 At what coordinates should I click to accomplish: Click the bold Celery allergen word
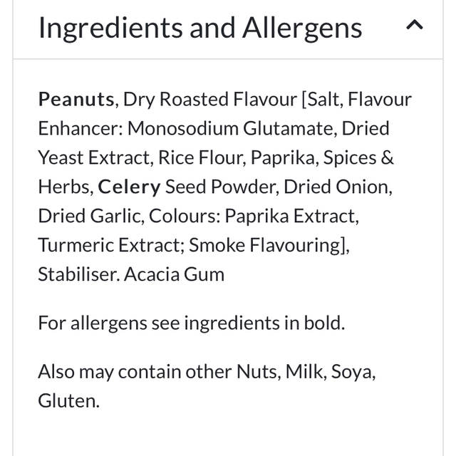pyautogui.click(x=129, y=187)
